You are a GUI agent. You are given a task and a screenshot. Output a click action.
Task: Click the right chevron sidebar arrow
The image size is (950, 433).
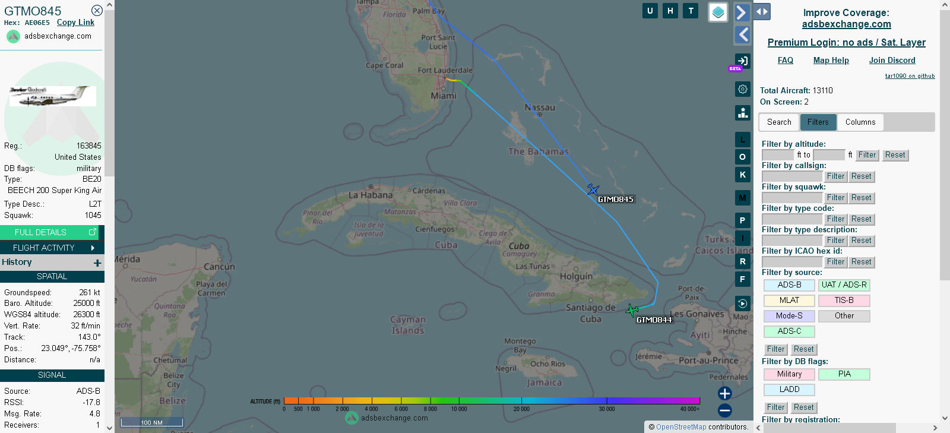[x=742, y=12]
